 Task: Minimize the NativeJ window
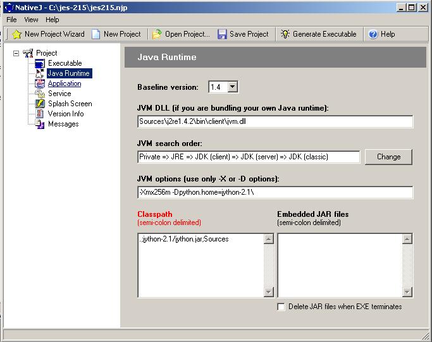(x=402, y=7)
